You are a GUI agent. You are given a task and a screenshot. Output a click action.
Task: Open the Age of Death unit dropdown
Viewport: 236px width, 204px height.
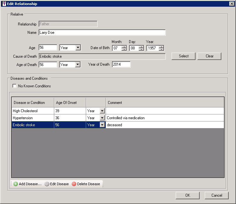pyautogui.click(x=78, y=64)
